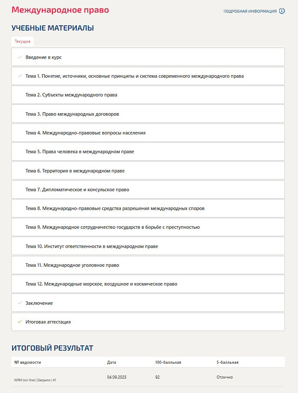
Task: Open Тема 7. Дипломатическое и консульское право
Action: [x=77, y=190]
